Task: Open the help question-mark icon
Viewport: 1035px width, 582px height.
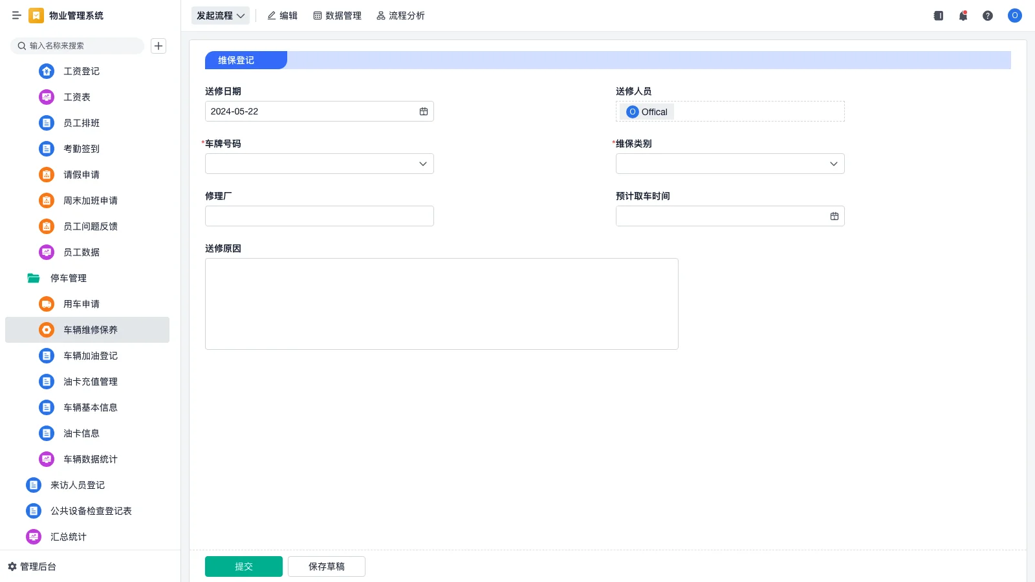Action: [988, 16]
